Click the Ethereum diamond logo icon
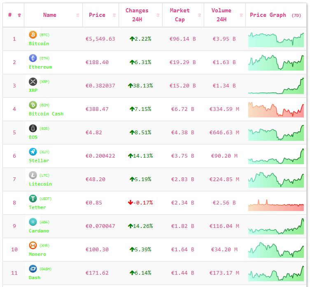The height and width of the screenshot is (287, 310). 33,58
